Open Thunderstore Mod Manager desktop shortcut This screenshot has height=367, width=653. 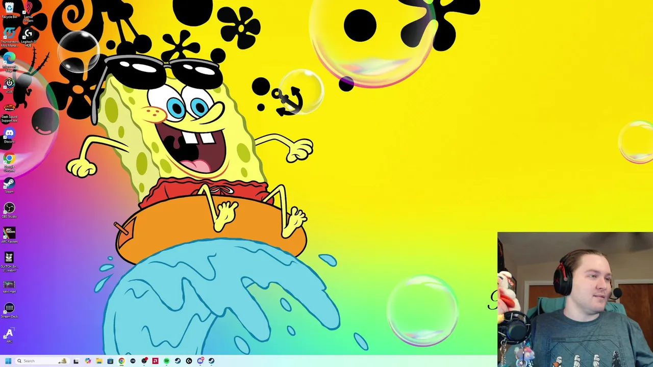(9, 37)
